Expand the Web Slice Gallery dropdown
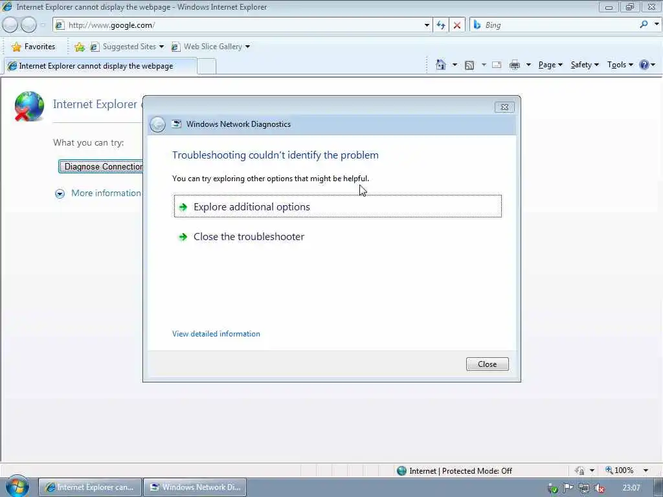This screenshot has height=497, width=663. tap(247, 47)
